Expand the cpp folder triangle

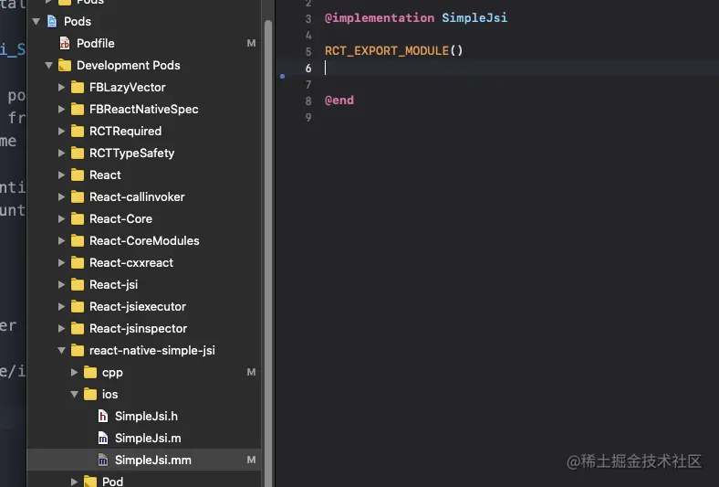click(x=74, y=372)
